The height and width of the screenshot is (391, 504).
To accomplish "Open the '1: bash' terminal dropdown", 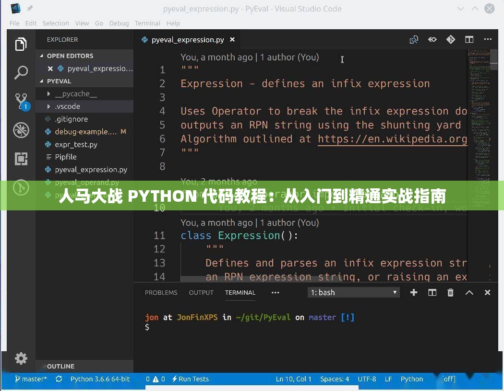I will click(x=353, y=292).
